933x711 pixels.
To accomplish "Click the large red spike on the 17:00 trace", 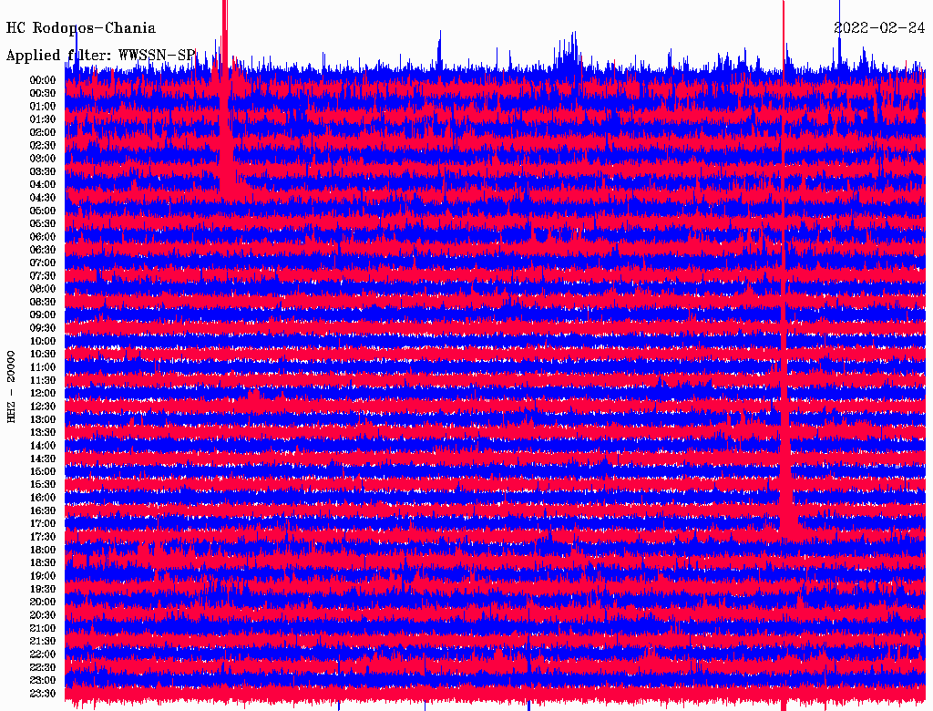I will [784, 520].
